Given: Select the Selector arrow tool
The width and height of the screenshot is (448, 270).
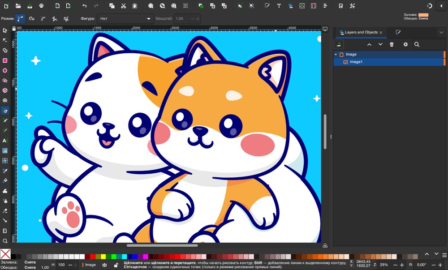Looking at the screenshot, I should [5, 30].
